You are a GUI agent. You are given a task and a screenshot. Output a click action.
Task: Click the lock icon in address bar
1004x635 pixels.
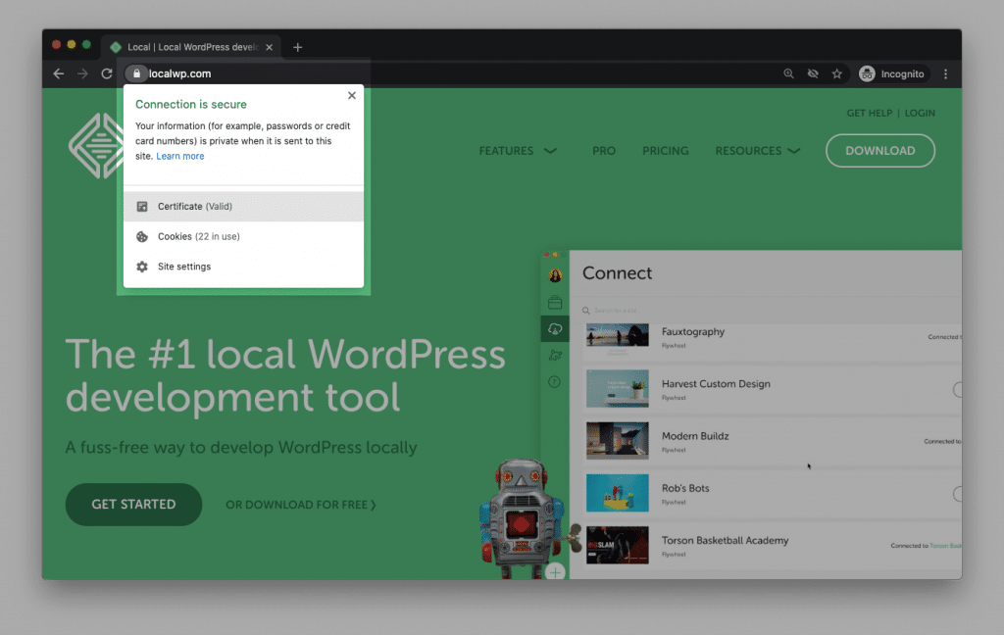(136, 73)
